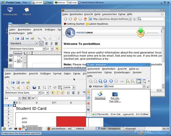Image resolution: width=171 pixels, height=136 pixels.
Task: Click the Konqueror up-directory arrow
Action: click(100, 81)
